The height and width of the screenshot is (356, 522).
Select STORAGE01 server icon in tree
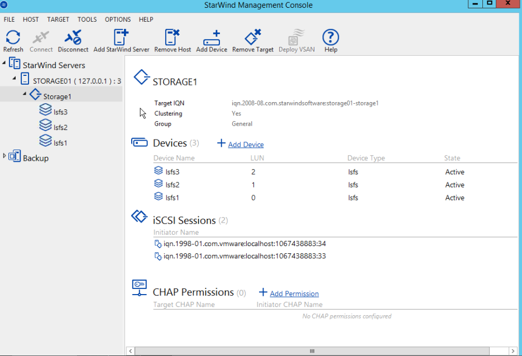point(25,79)
